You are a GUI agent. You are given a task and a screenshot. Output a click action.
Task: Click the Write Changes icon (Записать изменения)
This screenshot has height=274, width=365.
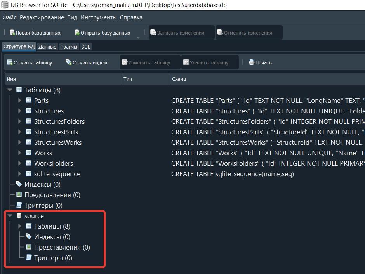(153, 33)
